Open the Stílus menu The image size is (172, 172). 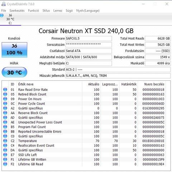(x=46, y=10)
